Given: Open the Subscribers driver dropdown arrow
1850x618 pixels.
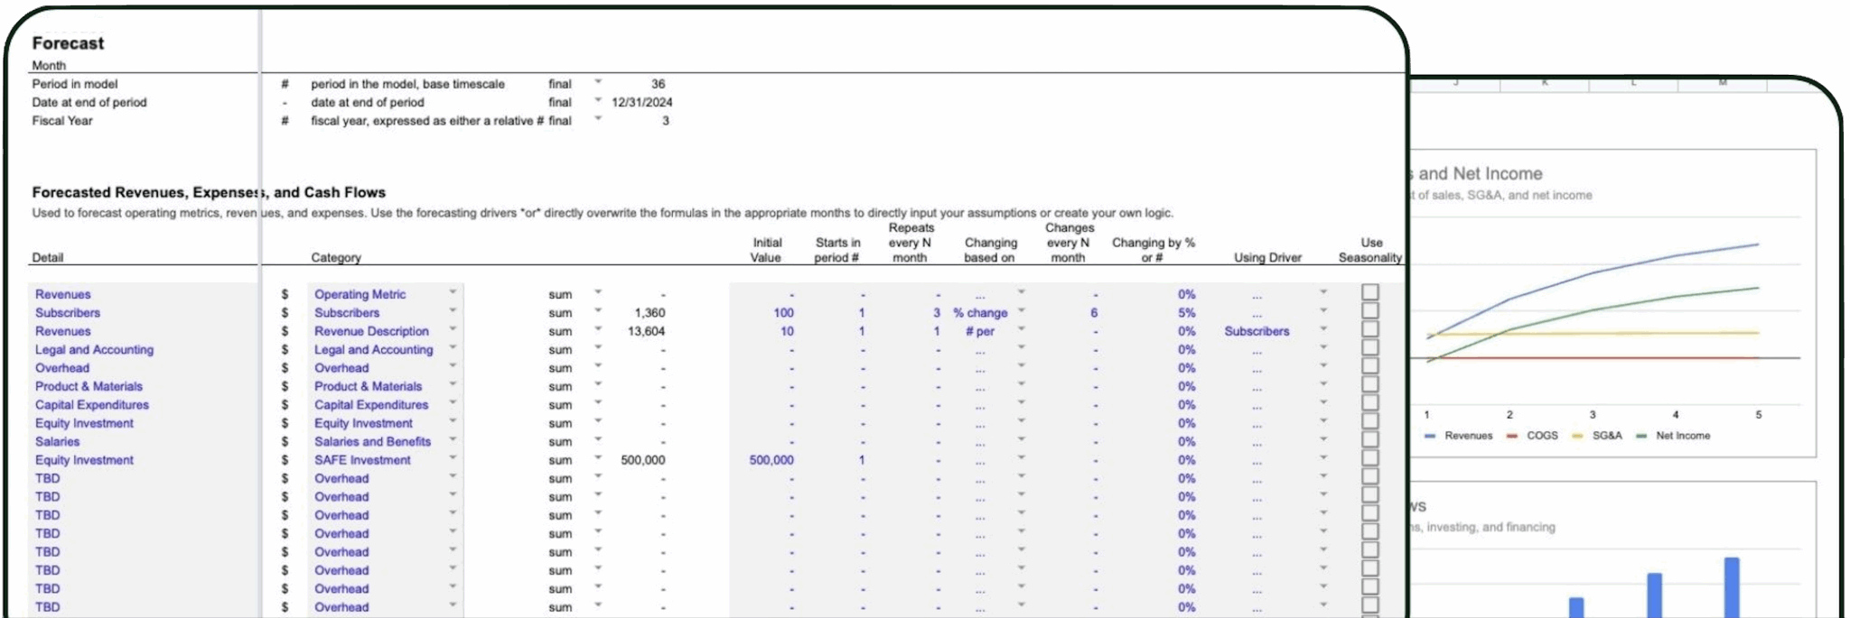Looking at the screenshot, I should (1322, 329).
